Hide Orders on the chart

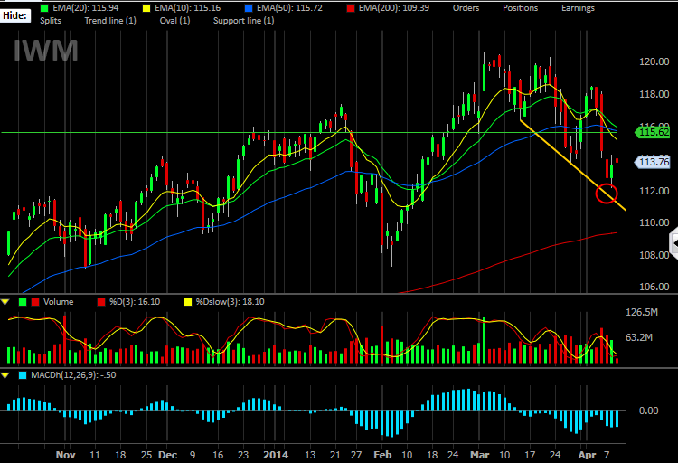(x=466, y=8)
